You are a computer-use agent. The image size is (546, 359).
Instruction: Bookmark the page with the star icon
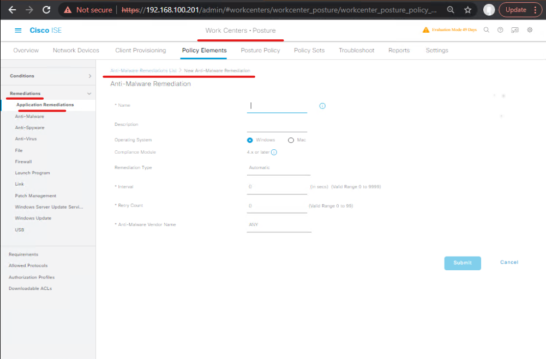click(467, 10)
